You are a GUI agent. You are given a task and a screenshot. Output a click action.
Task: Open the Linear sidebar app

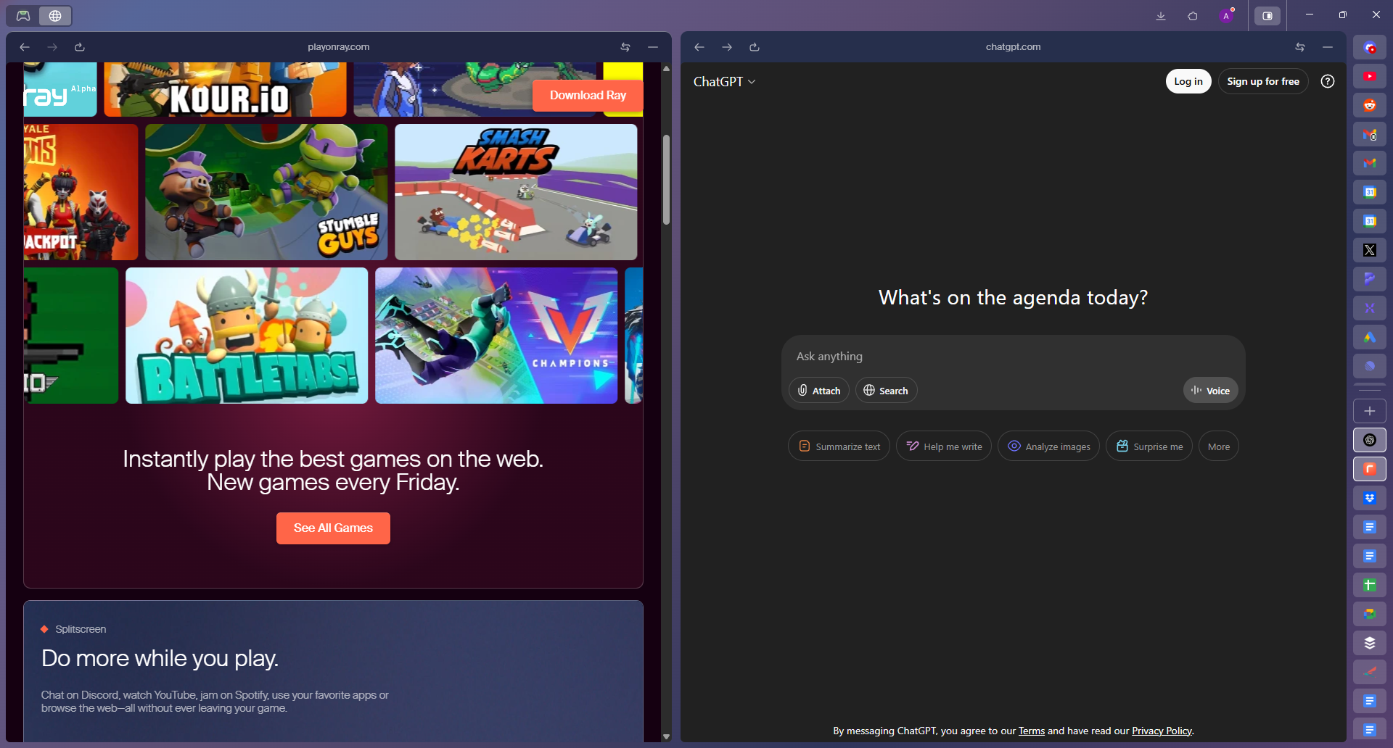click(1370, 366)
